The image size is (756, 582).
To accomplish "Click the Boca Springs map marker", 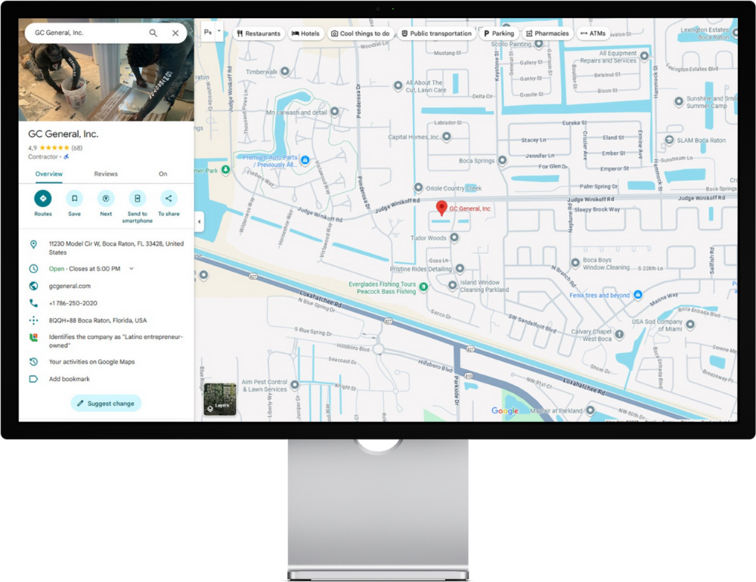I will tap(502, 160).
